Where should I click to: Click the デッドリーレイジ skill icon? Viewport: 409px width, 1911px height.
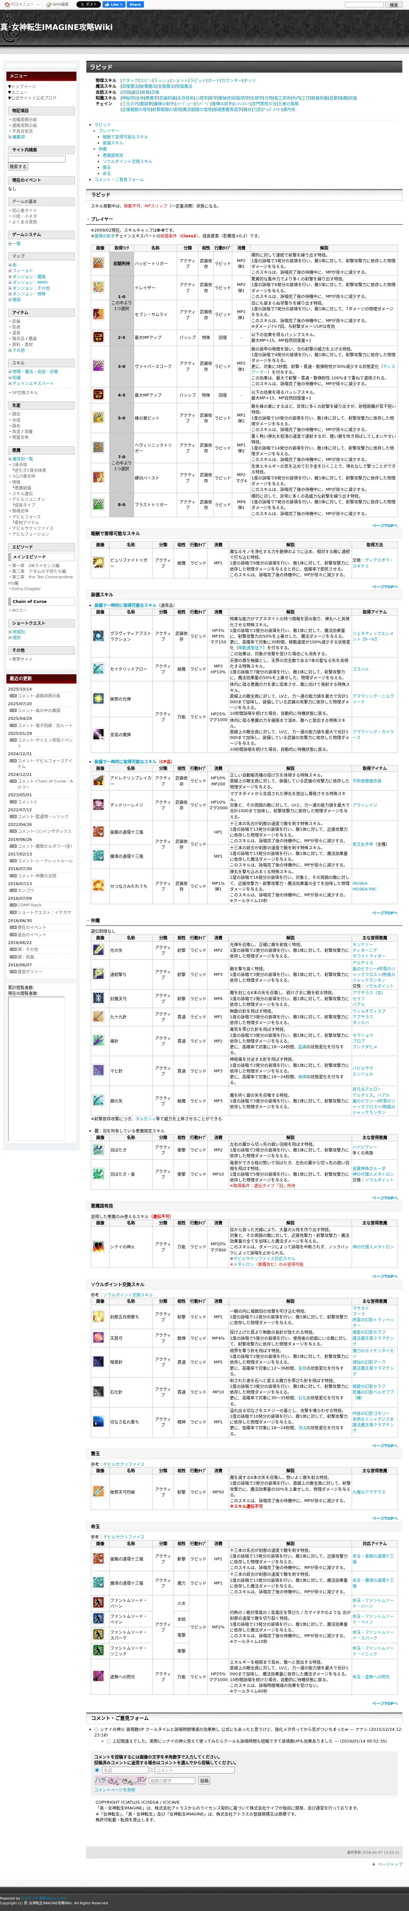coord(98,805)
